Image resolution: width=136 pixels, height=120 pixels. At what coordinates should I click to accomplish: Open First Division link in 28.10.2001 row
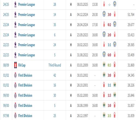[x=25, y=85]
